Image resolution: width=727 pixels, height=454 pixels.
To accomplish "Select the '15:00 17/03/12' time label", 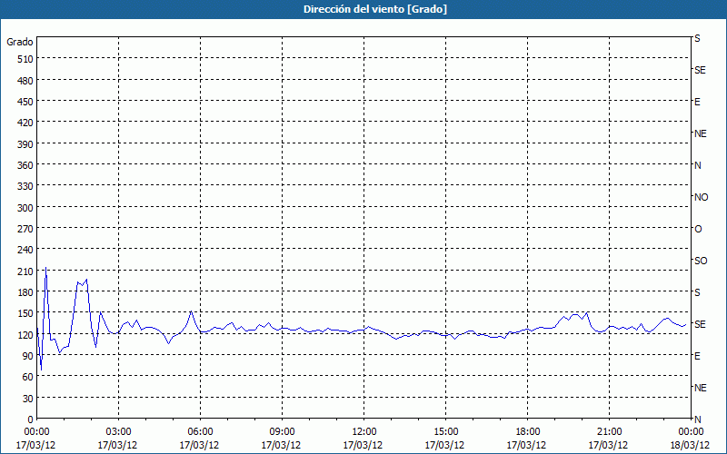I will point(445,439).
